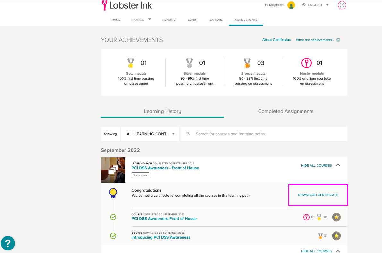The image size is (382, 253).
Task: Go to the REPORTS tab
Action: pyautogui.click(x=169, y=20)
